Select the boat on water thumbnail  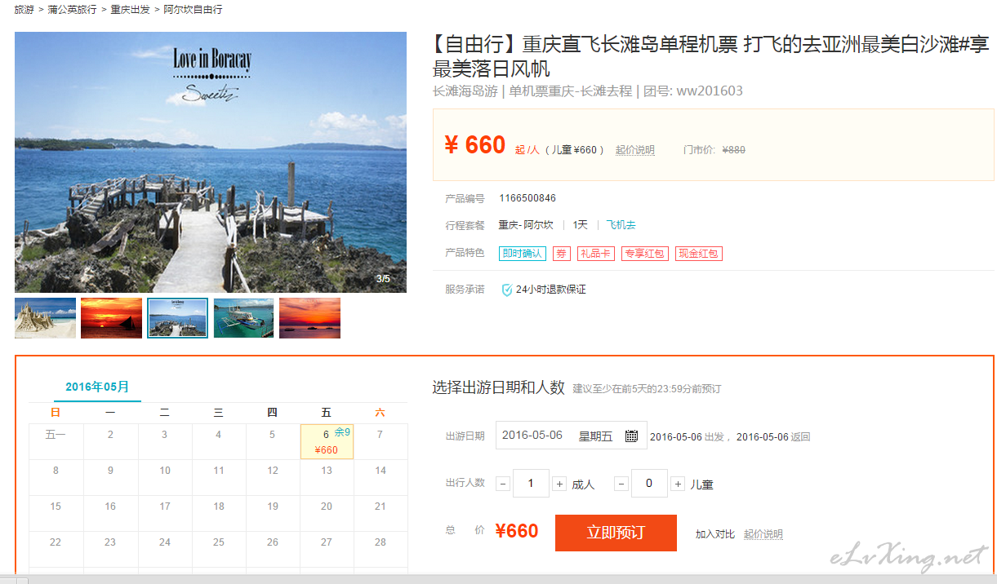coord(243,318)
